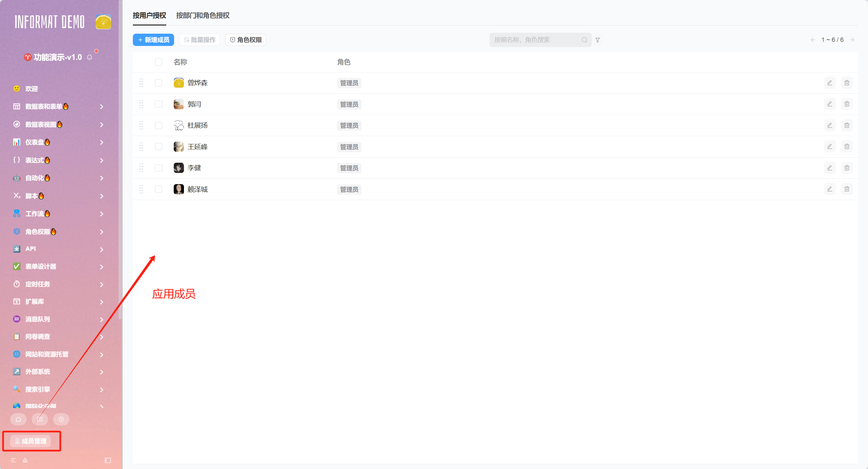The height and width of the screenshot is (469, 868).
Task: Delete member 郭闫 with trash icon
Action: [x=847, y=104]
